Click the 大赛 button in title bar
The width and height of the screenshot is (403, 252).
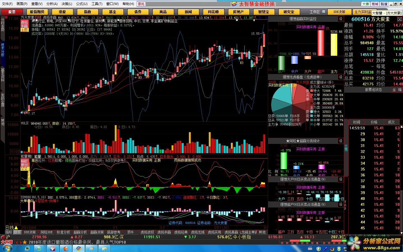tap(365, 4)
